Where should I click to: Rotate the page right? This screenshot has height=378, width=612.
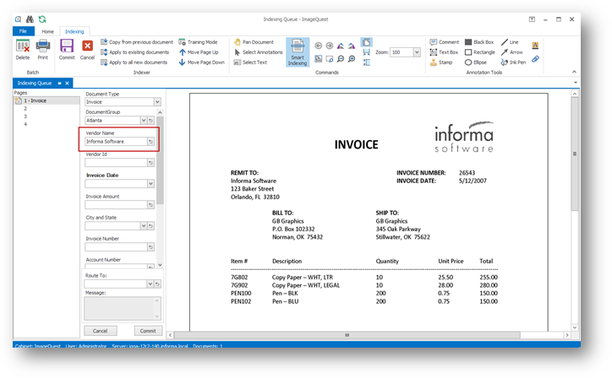click(x=352, y=46)
